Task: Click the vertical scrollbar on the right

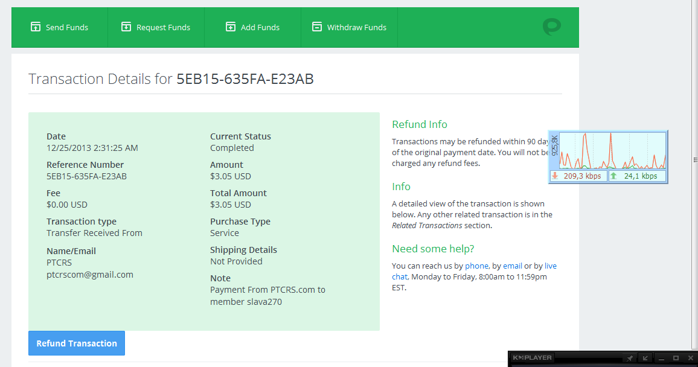Action: click(x=694, y=159)
